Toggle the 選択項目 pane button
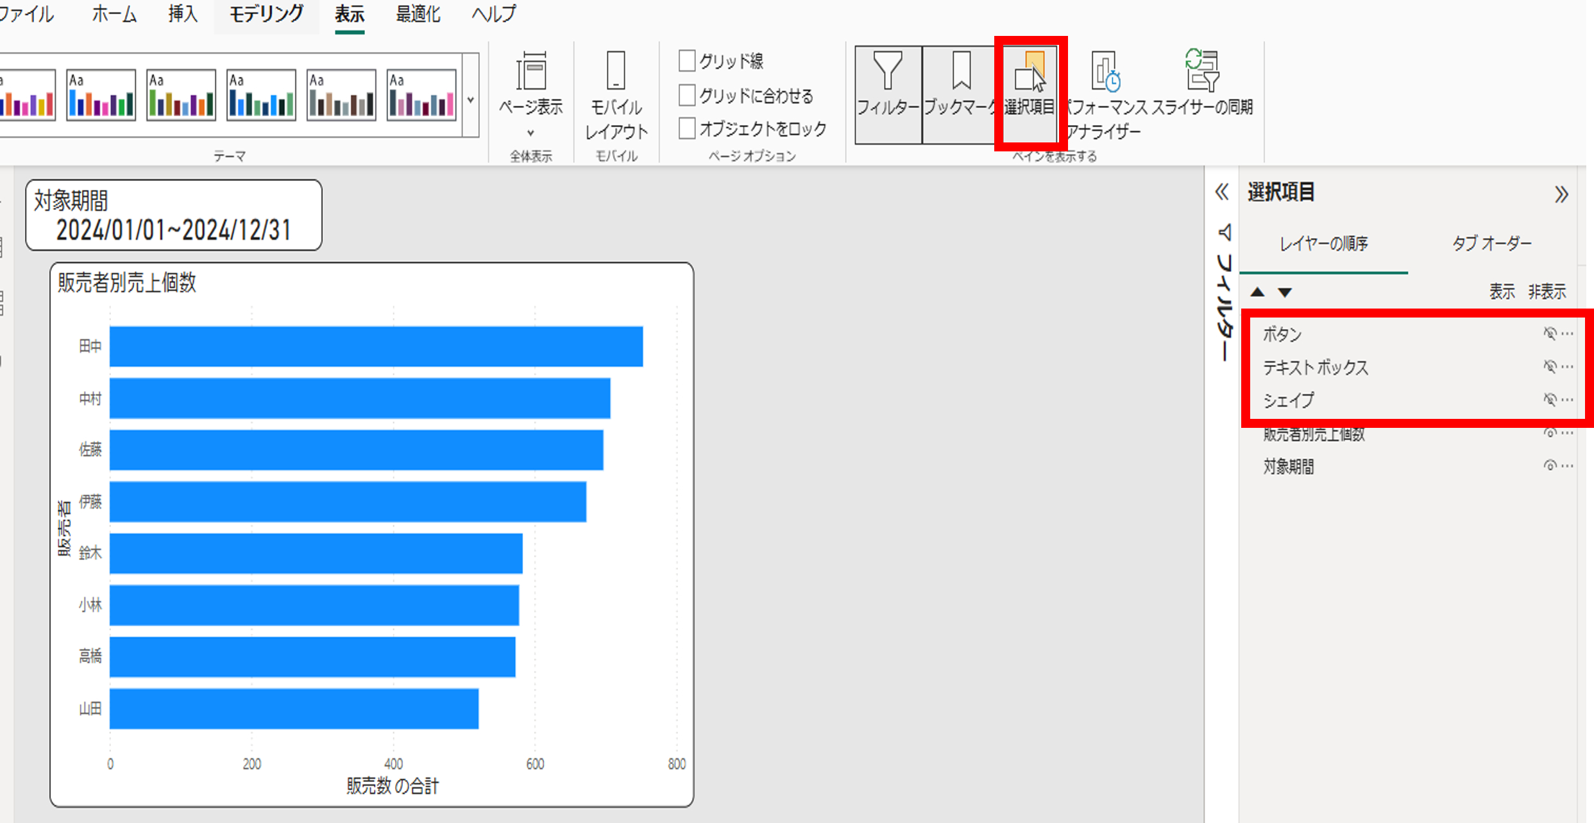 pos(1030,94)
